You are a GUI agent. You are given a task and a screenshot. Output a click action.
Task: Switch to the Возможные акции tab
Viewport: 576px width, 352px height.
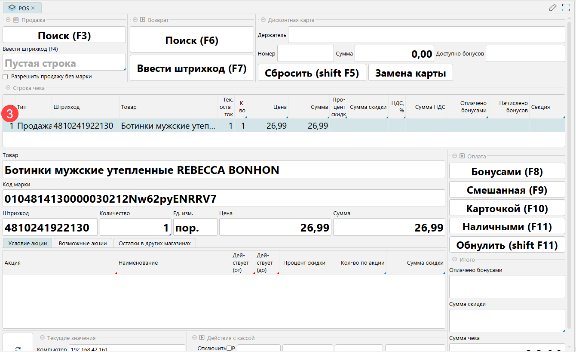click(83, 243)
